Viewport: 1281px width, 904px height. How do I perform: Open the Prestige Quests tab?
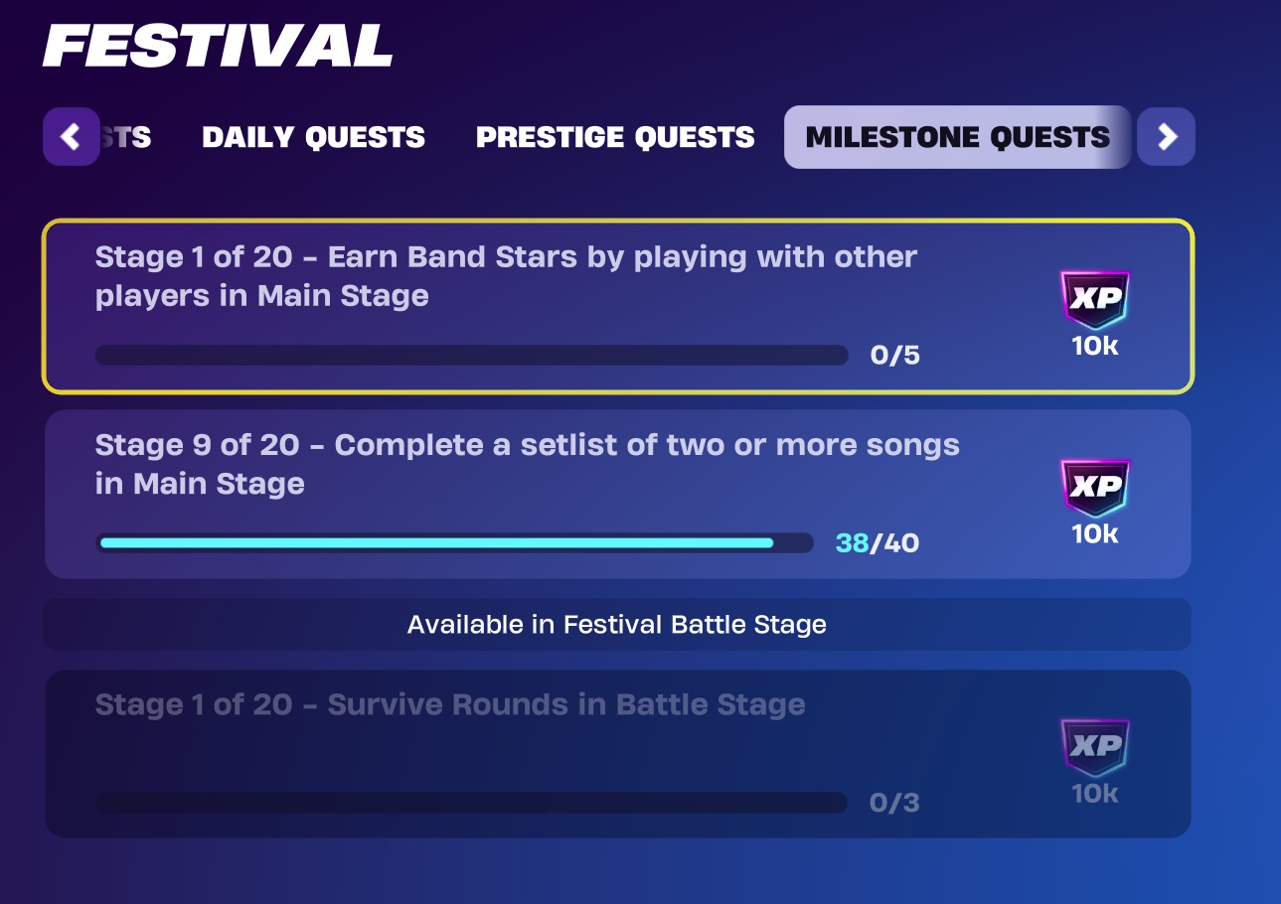point(615,137)
